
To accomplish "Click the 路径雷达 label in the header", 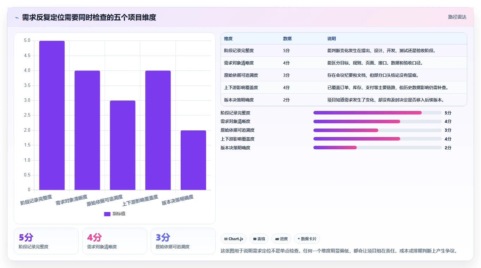I will [457, 17].
